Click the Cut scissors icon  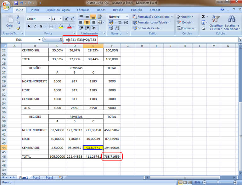coord(18,17)
